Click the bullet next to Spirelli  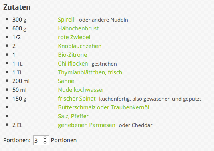click(x=7, y=19)
